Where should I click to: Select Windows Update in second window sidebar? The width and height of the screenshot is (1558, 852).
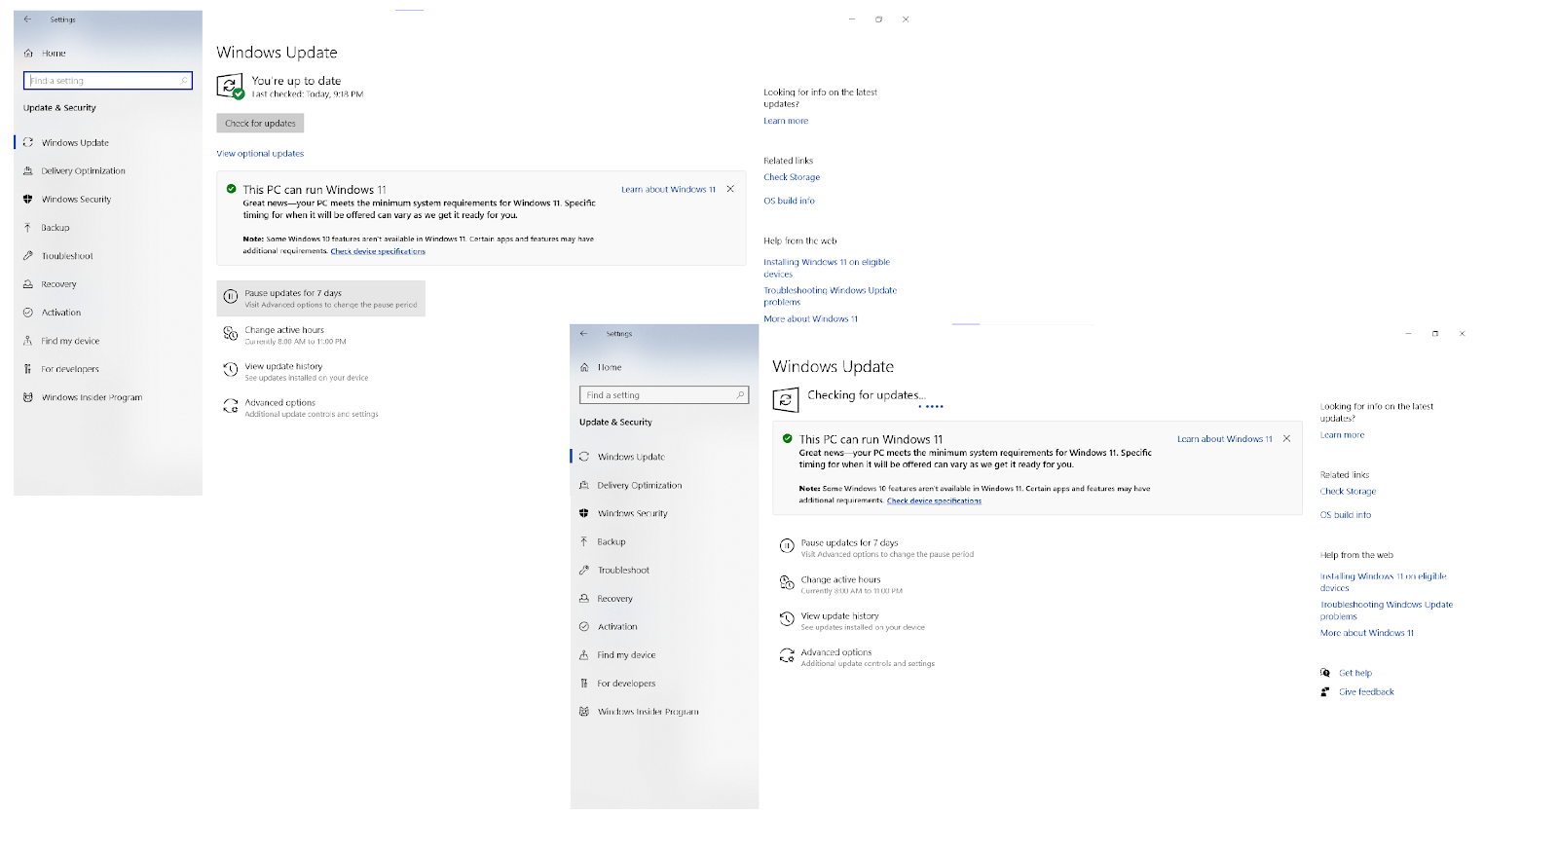click(631, 457)
